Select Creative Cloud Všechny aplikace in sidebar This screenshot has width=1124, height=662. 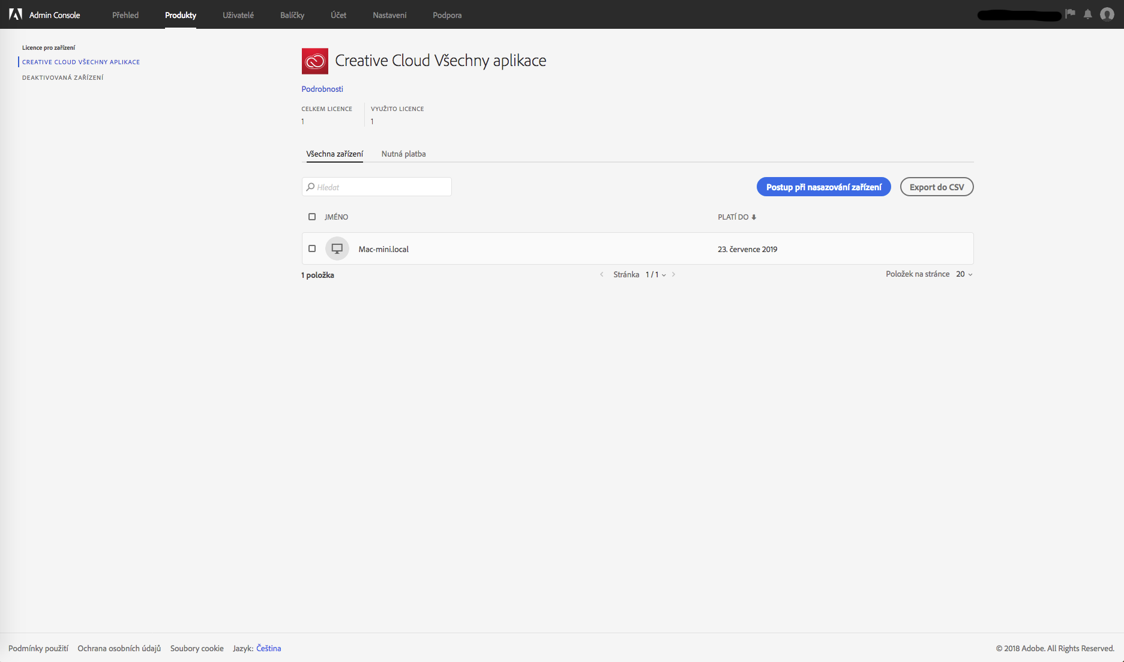click(81, 62)
